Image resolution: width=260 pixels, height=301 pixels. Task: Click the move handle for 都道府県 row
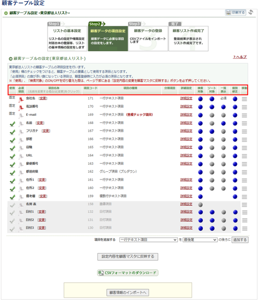point(244,172)
